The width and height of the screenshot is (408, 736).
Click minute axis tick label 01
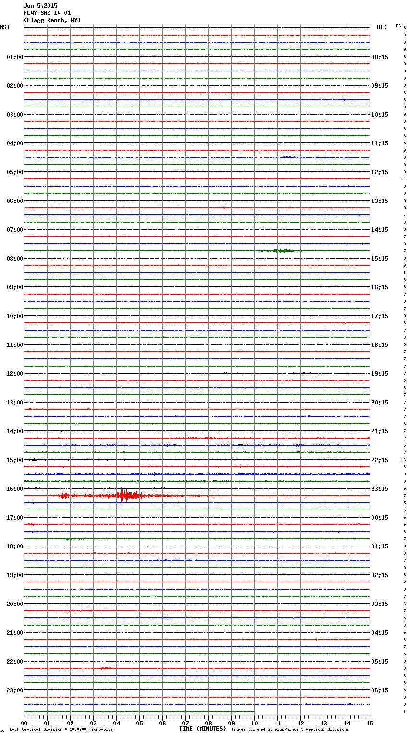point(47,723)
